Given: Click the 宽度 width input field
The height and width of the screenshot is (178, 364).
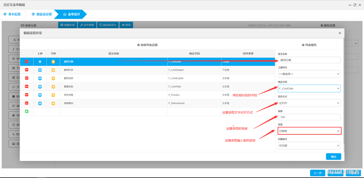Looking at the screenshot, I should pyautogui.click(x=309, y=117).
